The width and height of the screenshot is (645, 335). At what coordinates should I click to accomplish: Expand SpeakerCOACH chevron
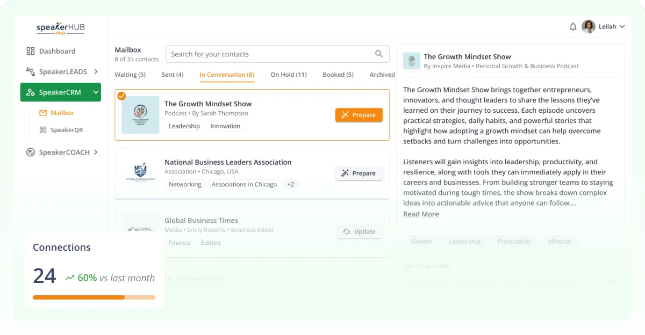pyautogui.click(x=96, y=152)
